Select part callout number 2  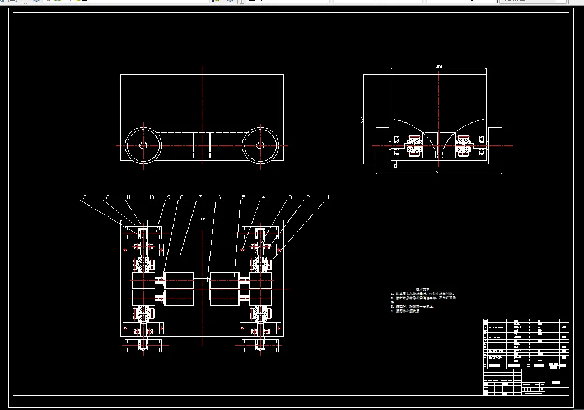(309, 197)
